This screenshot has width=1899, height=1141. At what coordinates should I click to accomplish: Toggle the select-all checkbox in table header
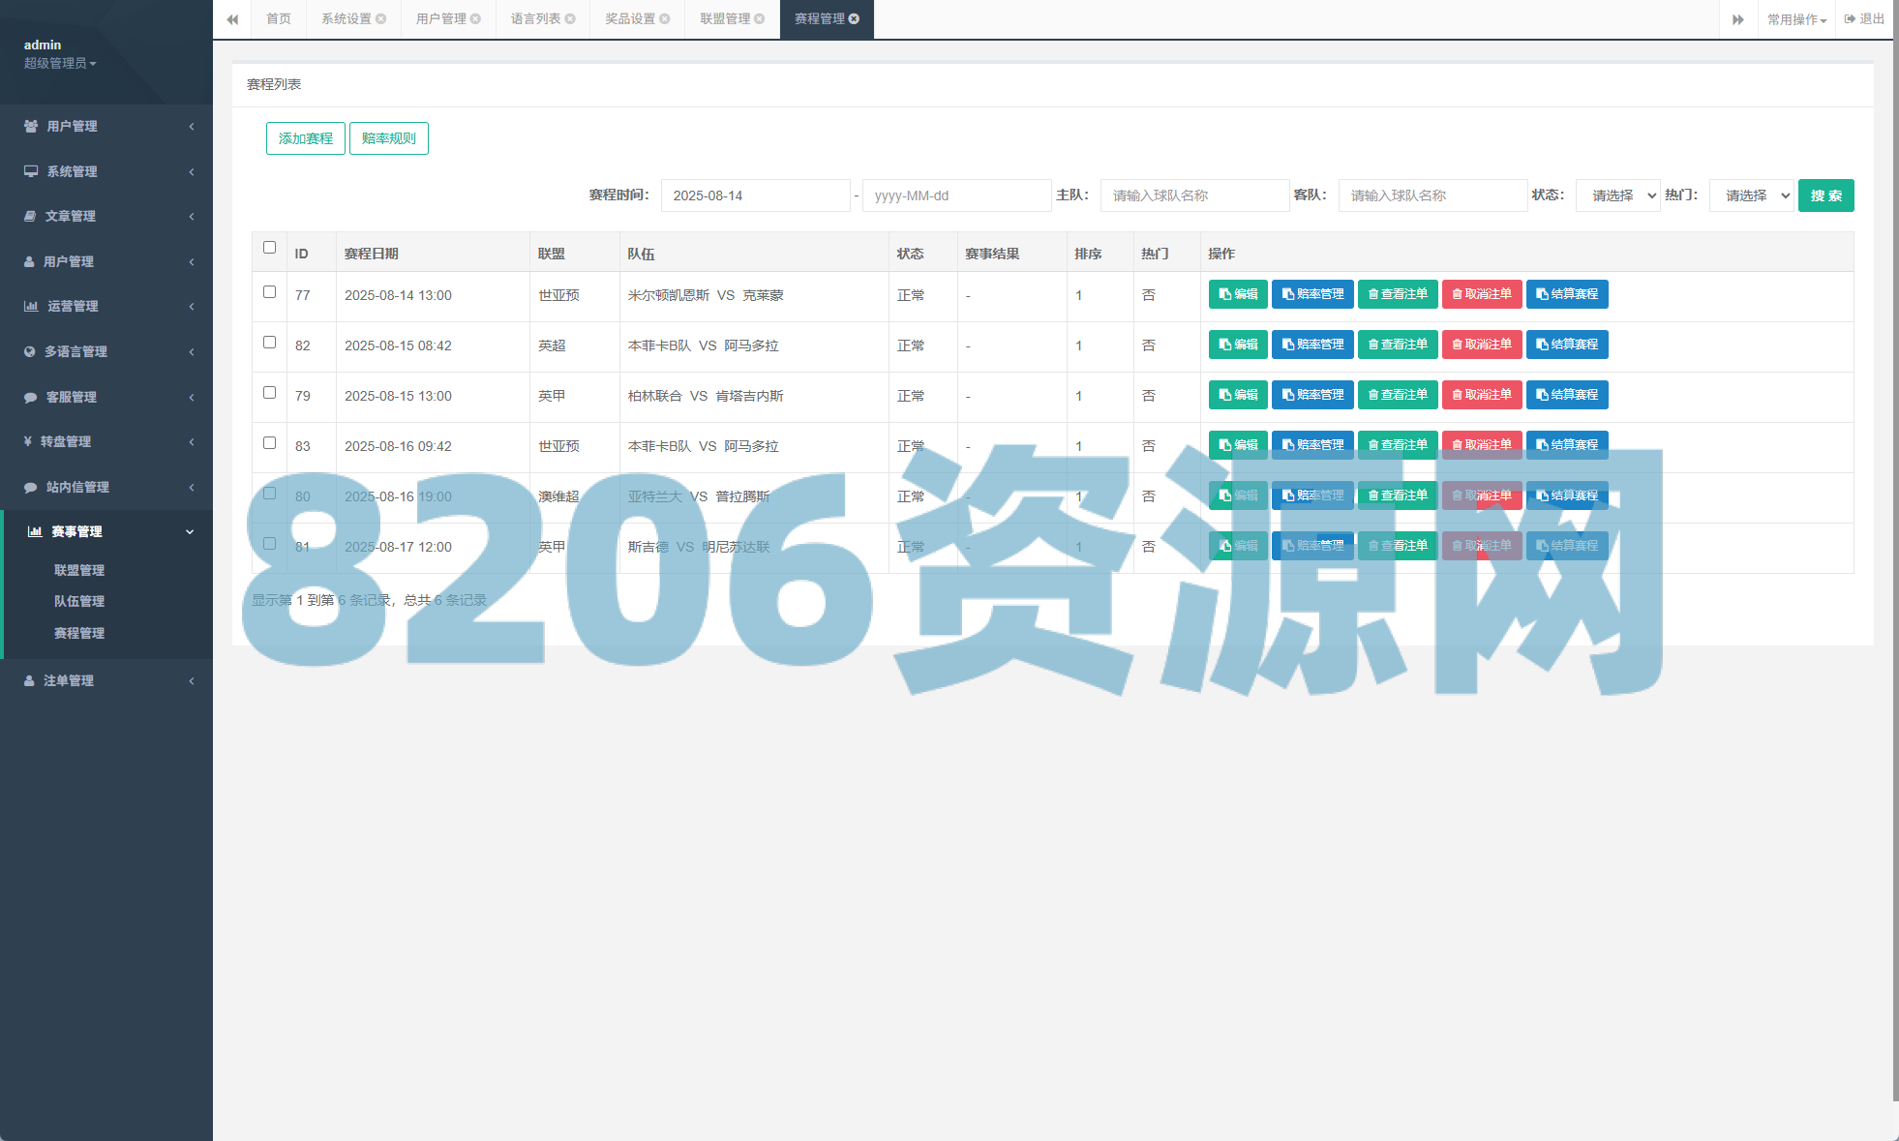tap(270, 248)
